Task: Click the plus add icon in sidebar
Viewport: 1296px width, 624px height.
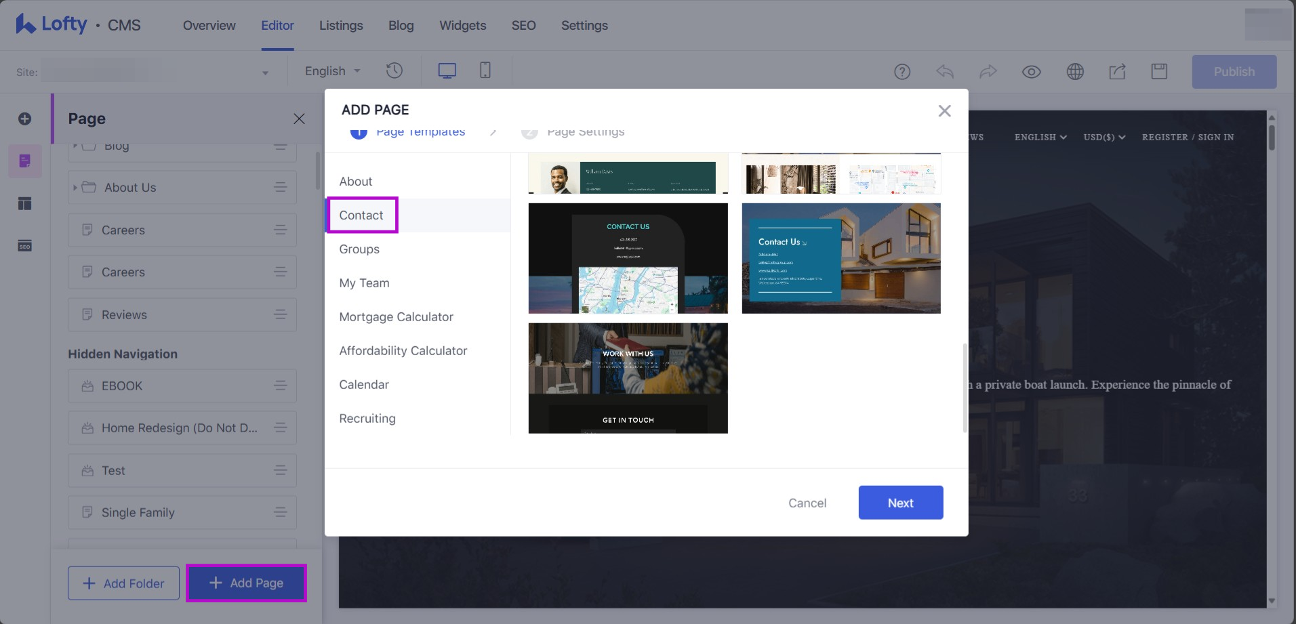Action: (x=25, y=119)
